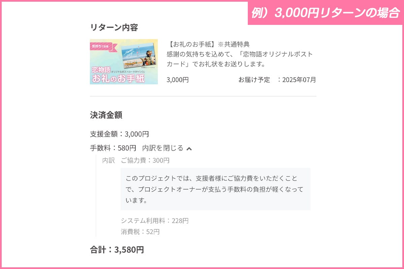Click the 内訳 label
This screenshot has height=269, width=404.
(x=108, y=160)
